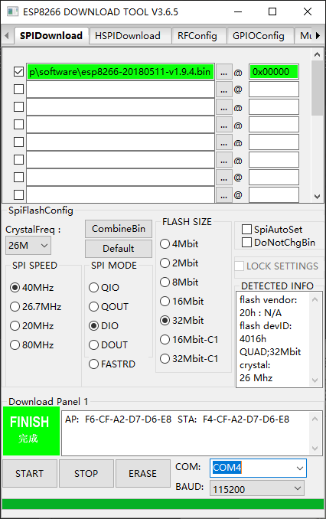Uncheck the first bin file checkbox

(18, 71)
